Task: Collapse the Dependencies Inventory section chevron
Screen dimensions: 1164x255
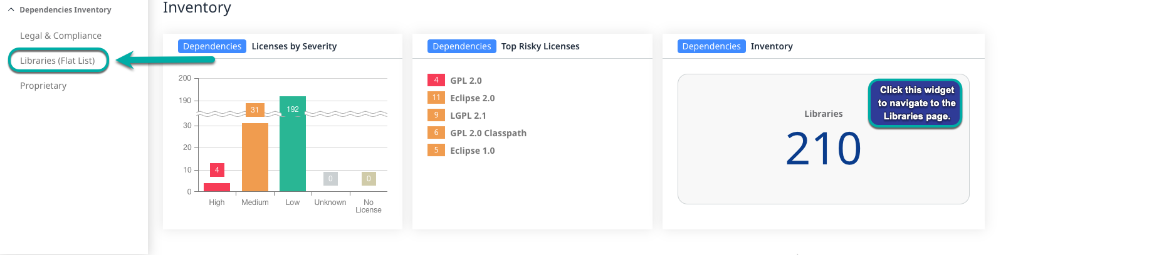Action: (11, 10)
